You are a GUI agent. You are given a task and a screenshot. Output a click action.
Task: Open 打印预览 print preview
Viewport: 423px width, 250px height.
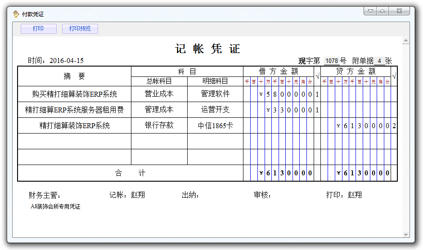tap(80, 29)
